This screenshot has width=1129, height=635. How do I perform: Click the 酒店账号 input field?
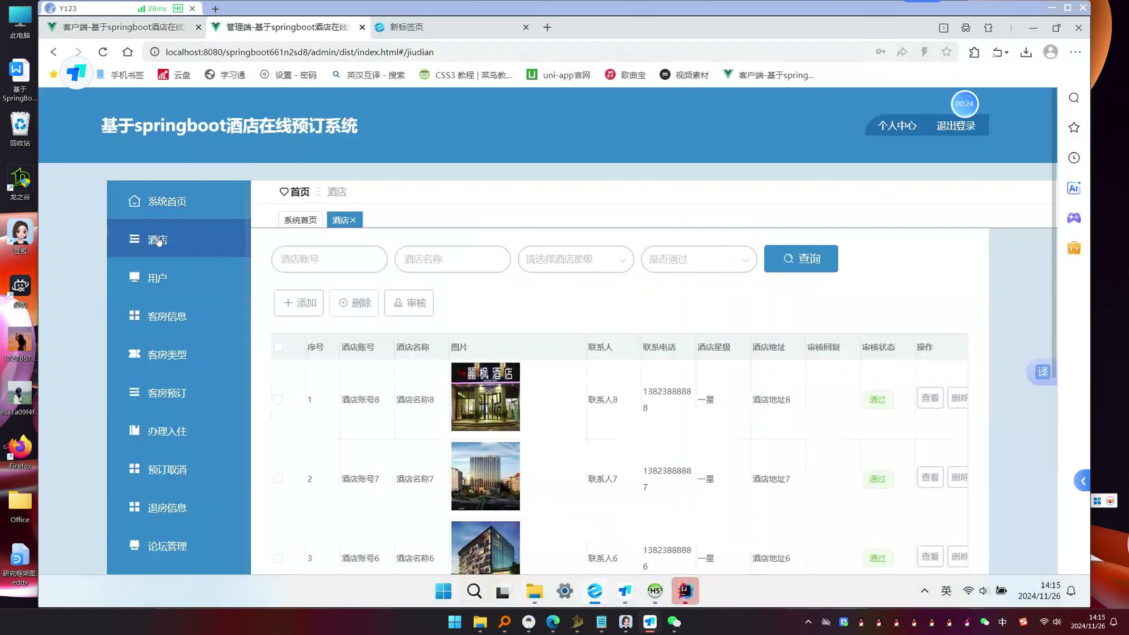[329, 259]
